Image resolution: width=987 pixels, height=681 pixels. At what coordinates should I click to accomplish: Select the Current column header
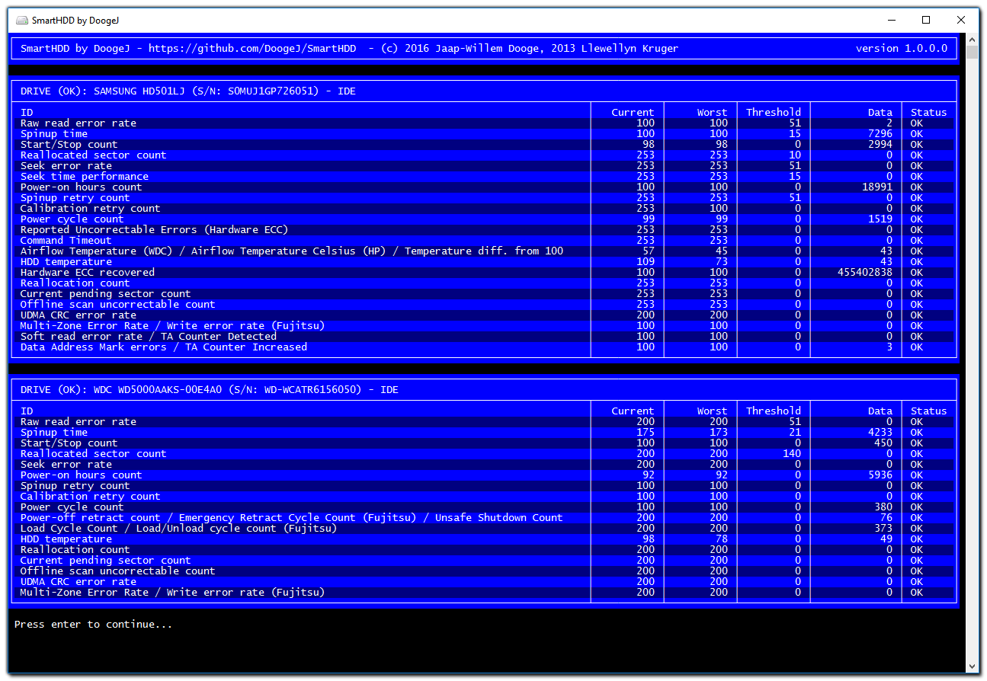[633, 112]
